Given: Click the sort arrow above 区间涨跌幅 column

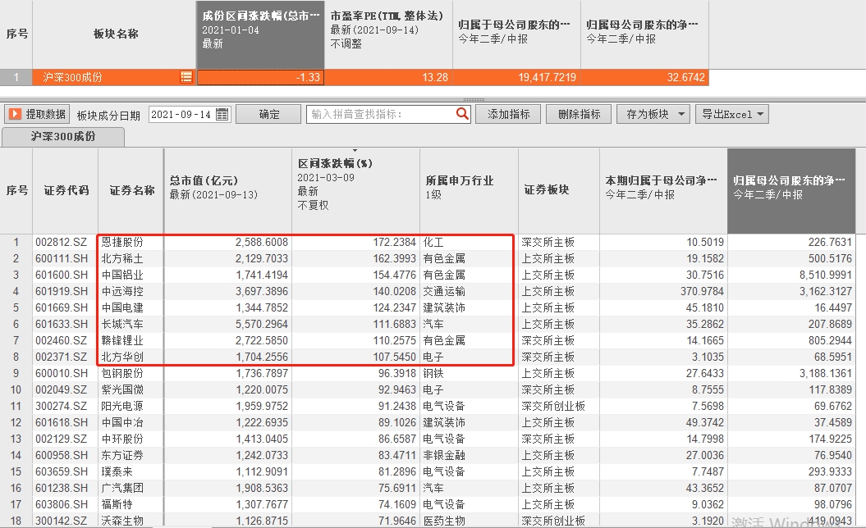Looking at the screenshot, I should point(355,150).
